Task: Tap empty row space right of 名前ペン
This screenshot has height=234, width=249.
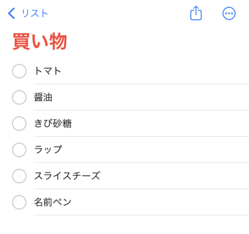Action: tap(160, 202)
